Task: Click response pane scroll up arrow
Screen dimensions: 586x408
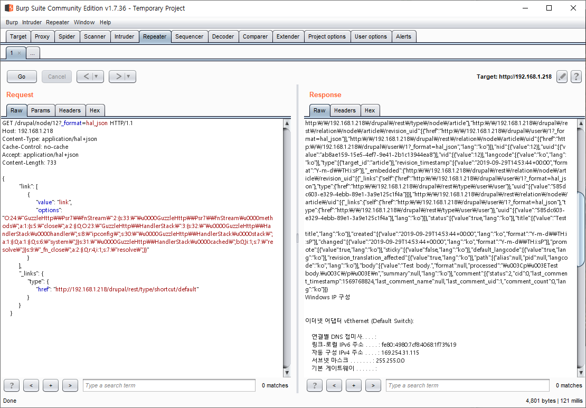Action: tap(581, 124)
